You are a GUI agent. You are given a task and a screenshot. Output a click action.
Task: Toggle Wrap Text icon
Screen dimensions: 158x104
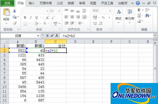(x=84, y=11)
